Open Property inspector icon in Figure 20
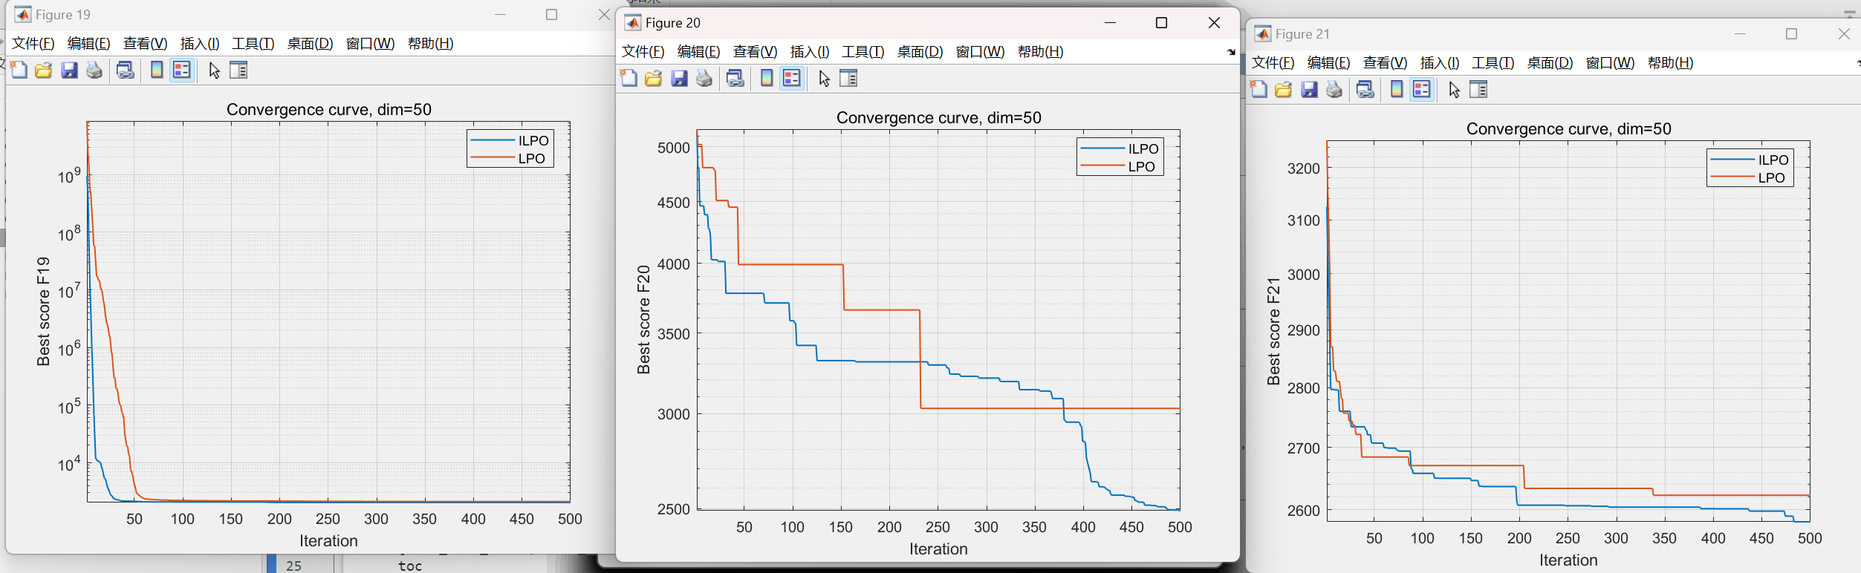This screenshot has width=1861, height=573. (848, 78)
